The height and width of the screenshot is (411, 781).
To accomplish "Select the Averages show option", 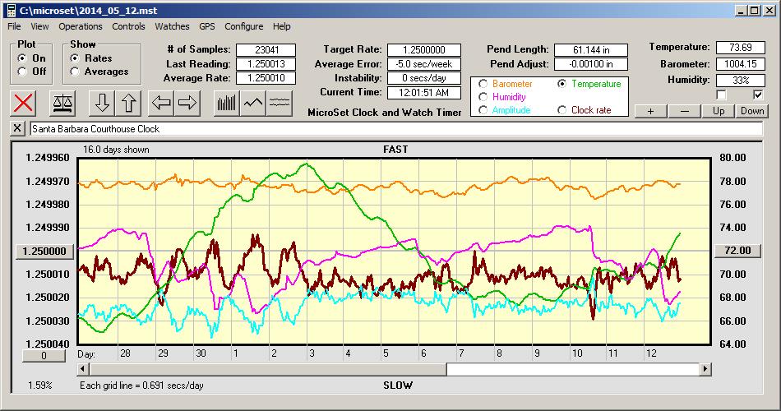I will (76, 72).
